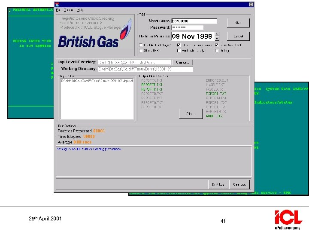Click the Records Processed 00000 value

click(99, 131)
